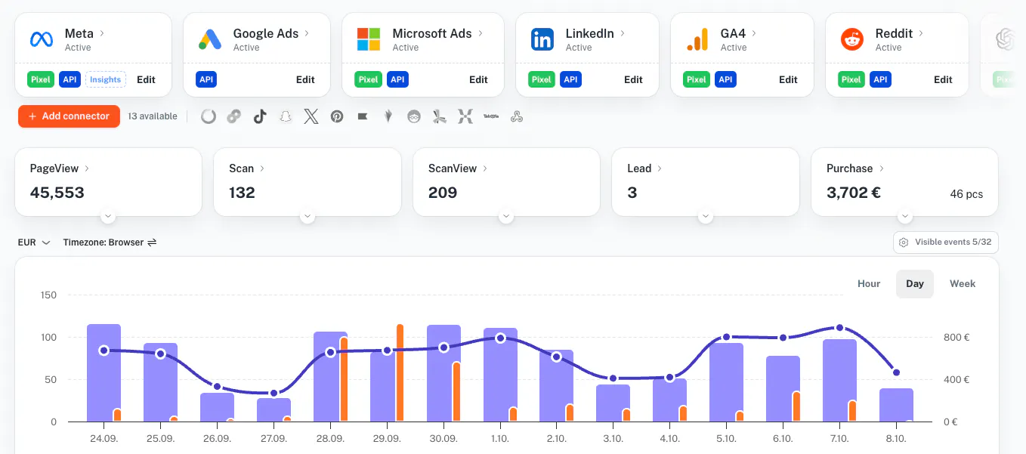Click the tall orange bar at 29.09.
Image resolution: width=1026 pixels, height=454 pixels.
(x=400, y=372)
